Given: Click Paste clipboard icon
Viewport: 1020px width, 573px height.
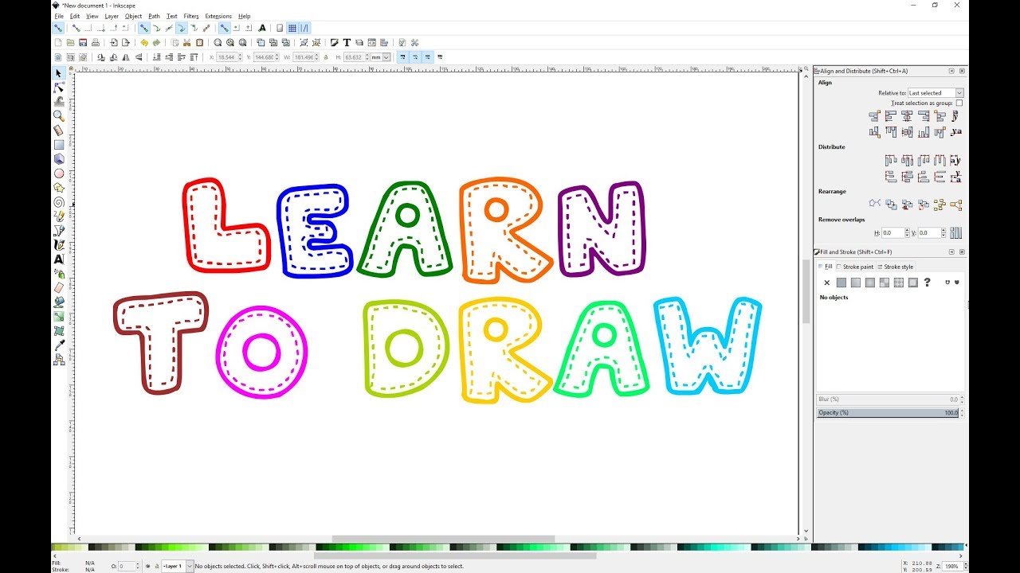Looking at the screenshot, I should [200, 42].
